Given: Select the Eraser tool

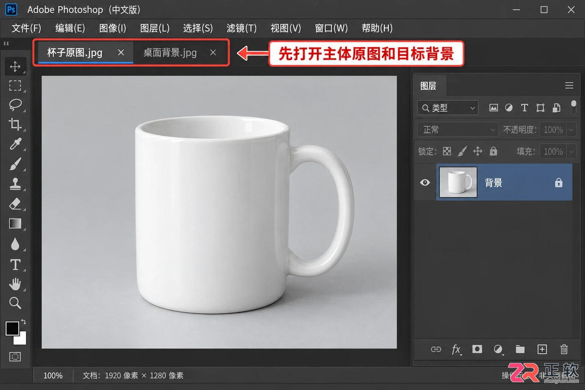Looking at the screenshot, I should (x=15, y=204).
